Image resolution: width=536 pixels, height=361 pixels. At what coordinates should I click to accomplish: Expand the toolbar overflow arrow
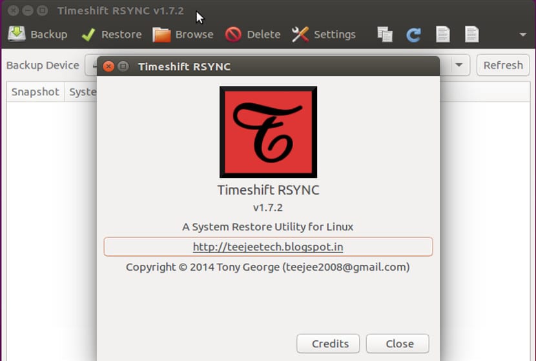(x=523, y=35)
